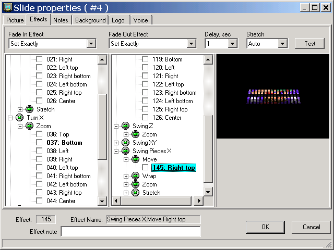Click right tree scroll right arrow
This screenshot has width=334, height=250.
click(x=199, y=201)
